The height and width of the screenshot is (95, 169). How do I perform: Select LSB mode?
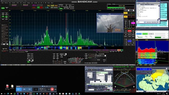tap(126, 31)
